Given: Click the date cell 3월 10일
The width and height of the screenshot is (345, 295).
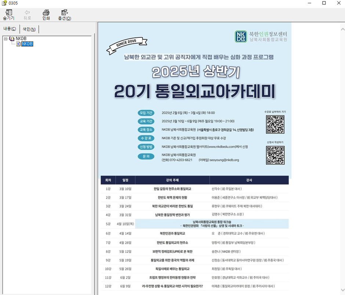Looking at the screenshot, I should 125,189.
